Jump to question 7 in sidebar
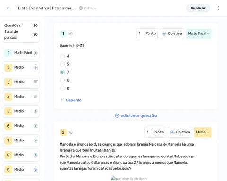 pyautogui.click(x=21, y=140)
